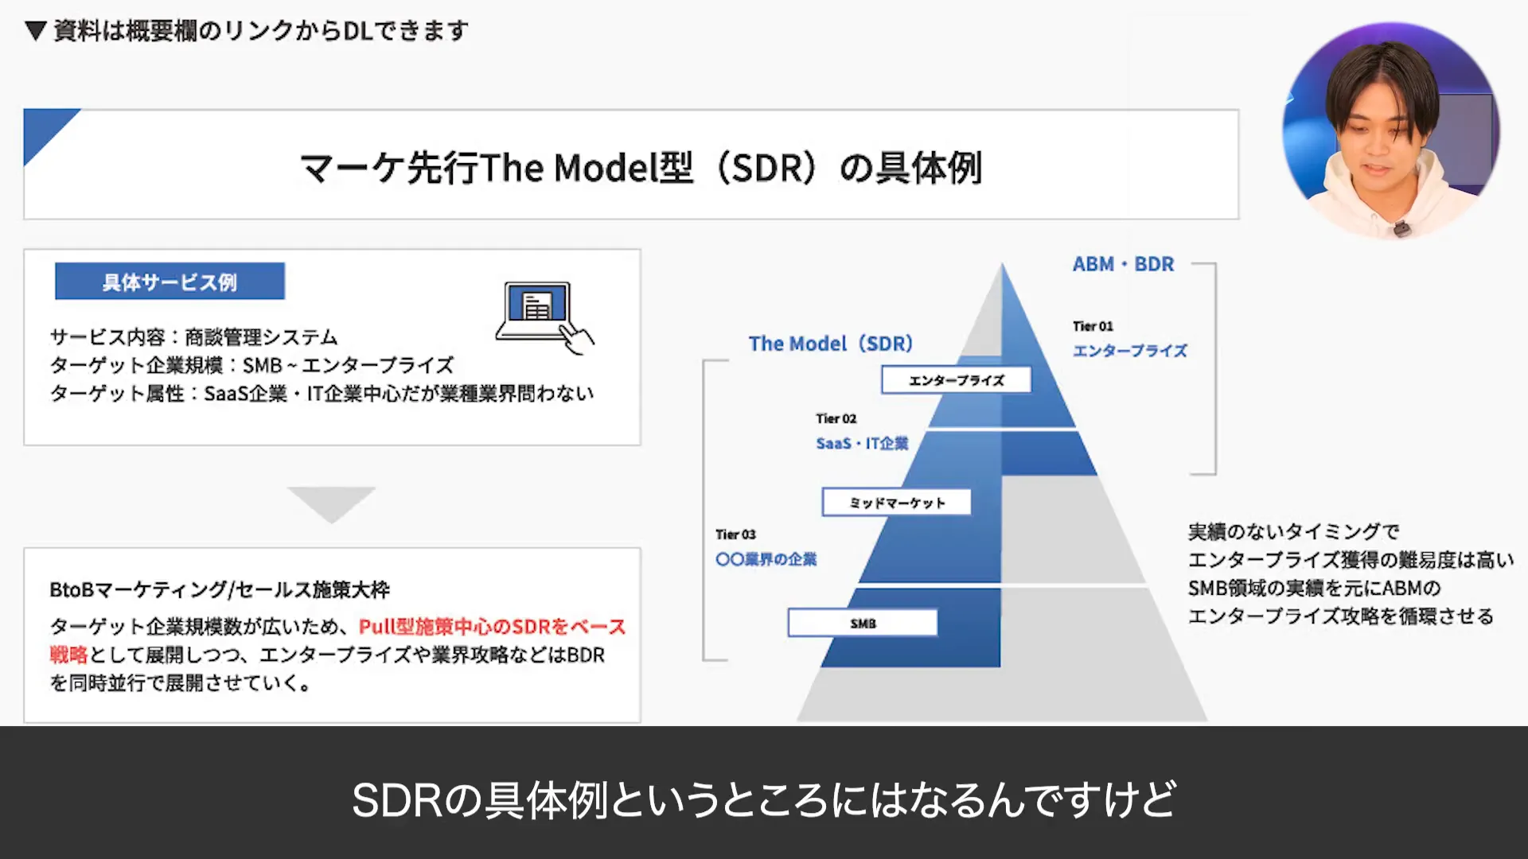Click the サービス内容：商談管理システム line
The height and width of the screenshot is (859, 1528).
194,337
